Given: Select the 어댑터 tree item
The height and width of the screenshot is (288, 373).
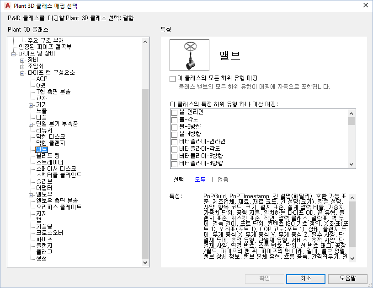Looking at the screenshot, I should pyautogui.click(x=44, y=188).
